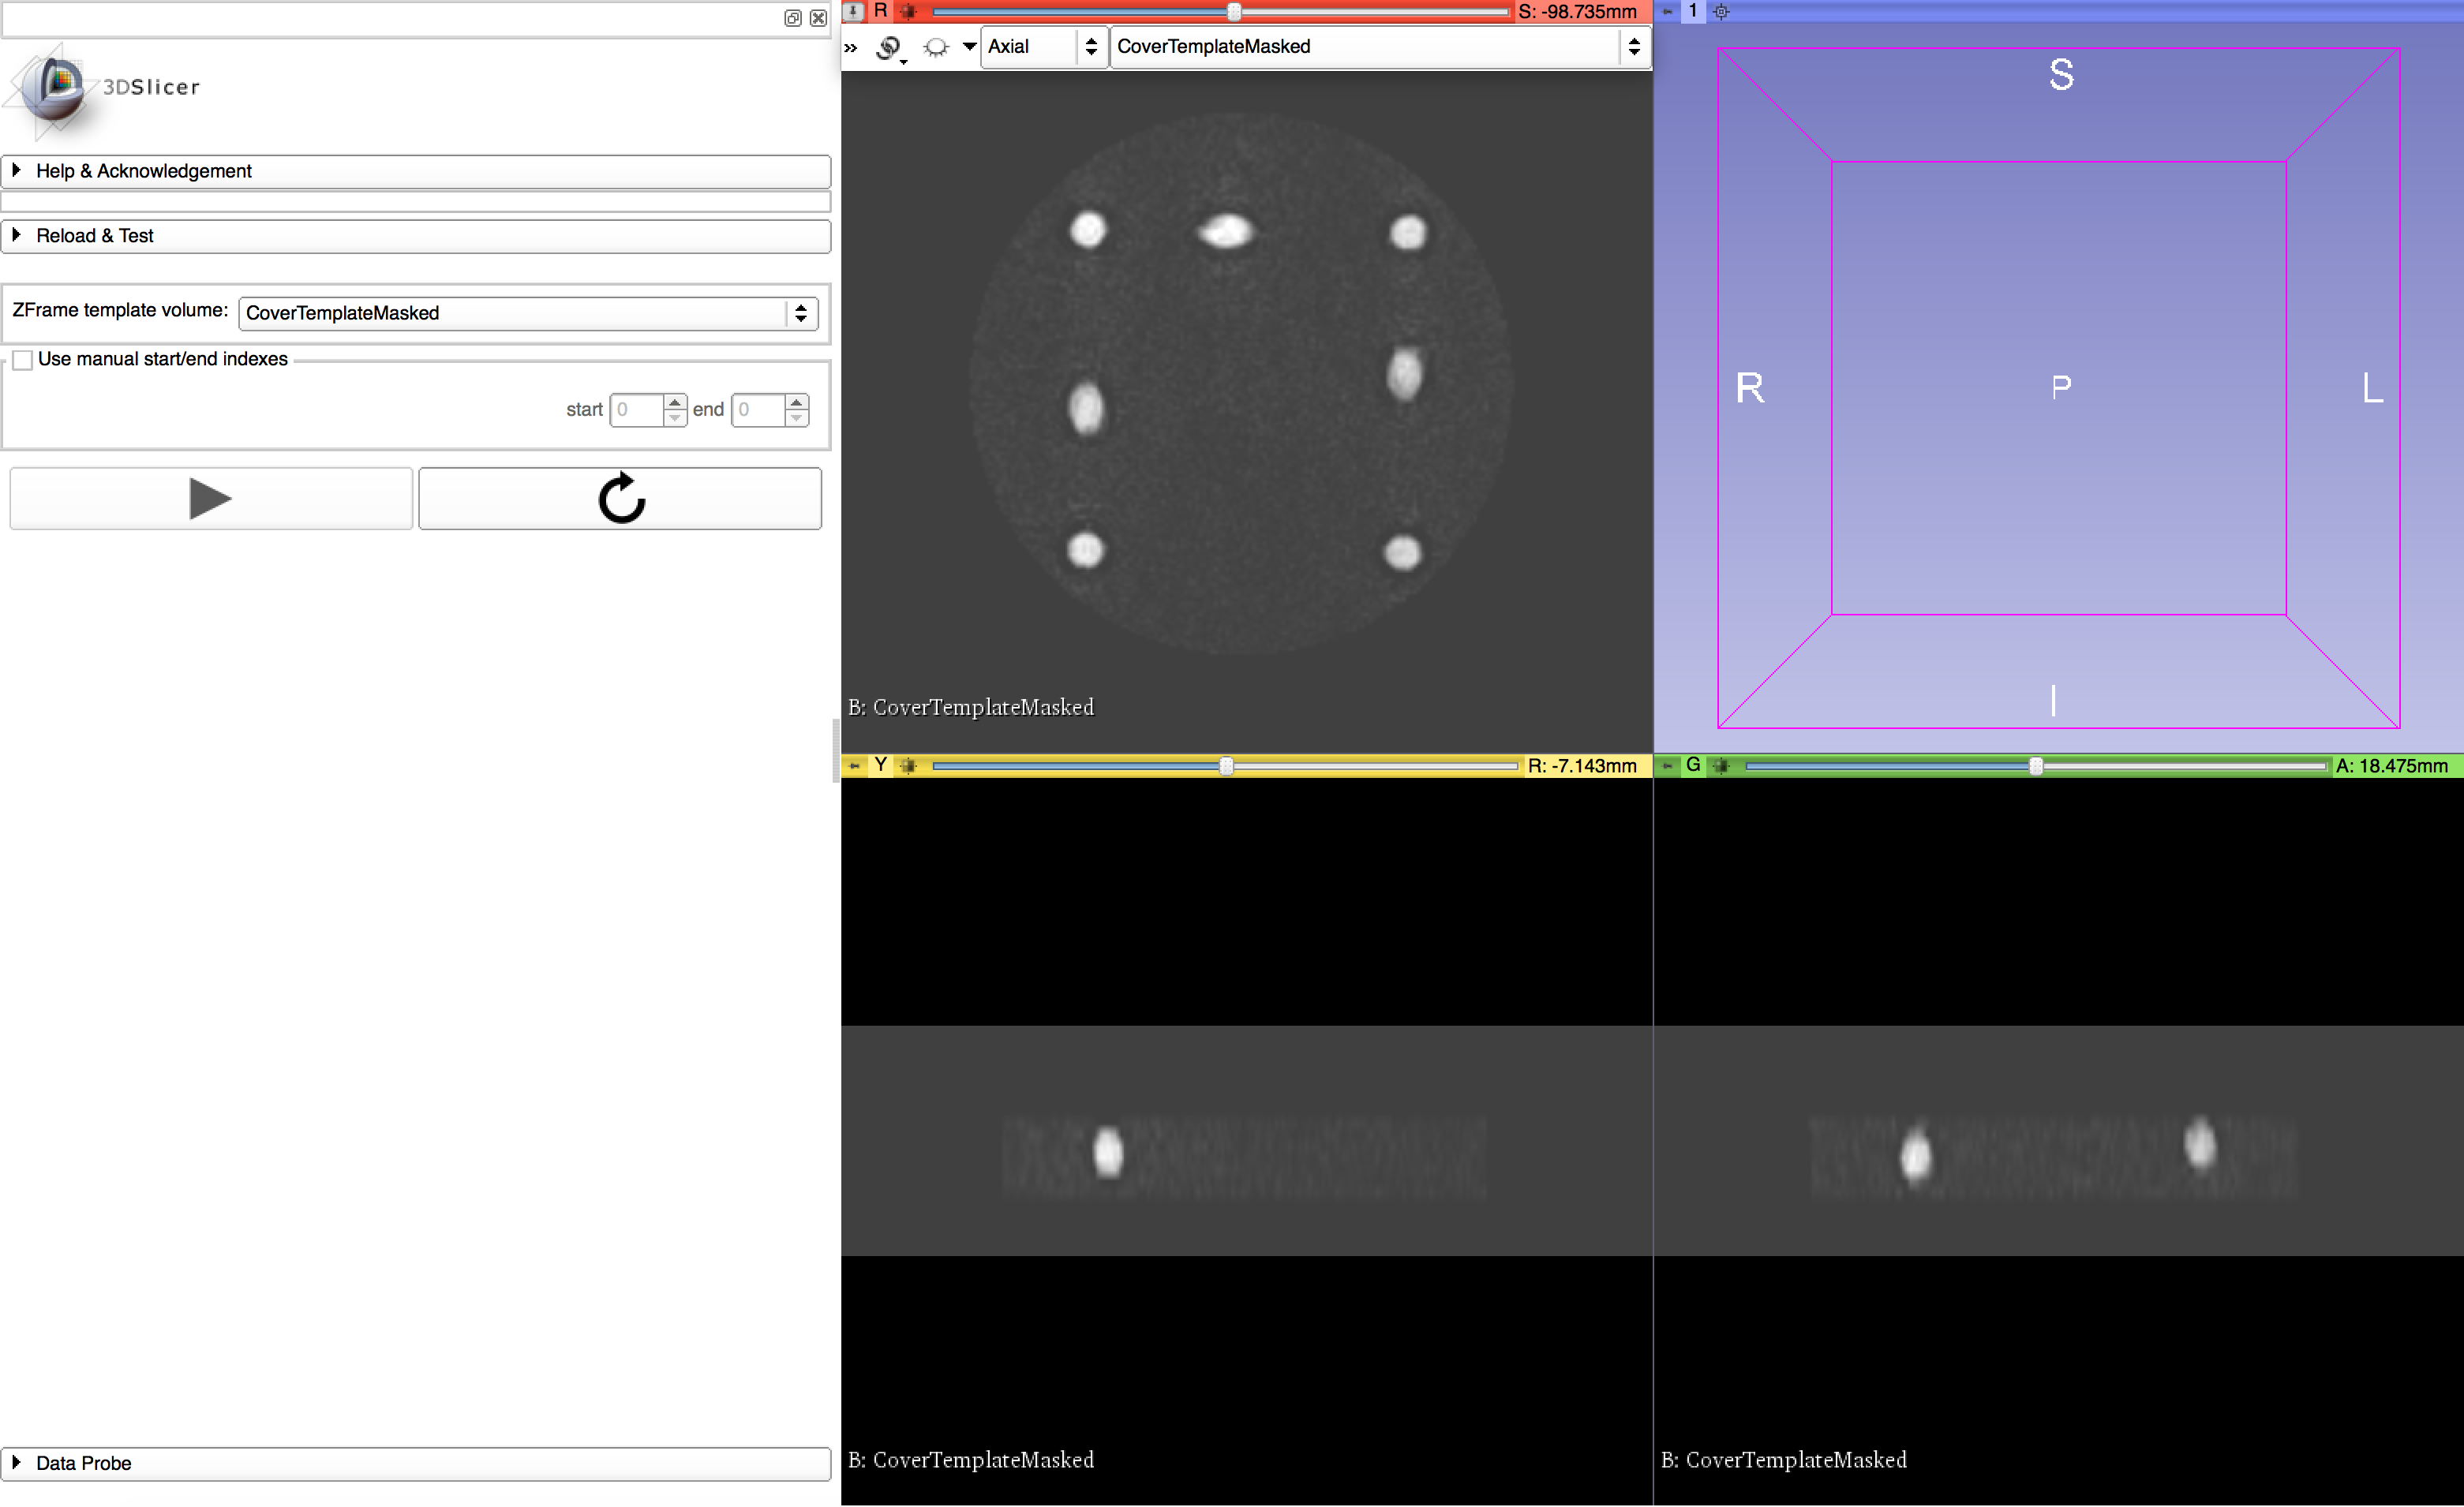This screenshot has width=2464, height=1507.
Task: Click the fit-to-window icon in green slice bar
Action: click(1721, 766)
